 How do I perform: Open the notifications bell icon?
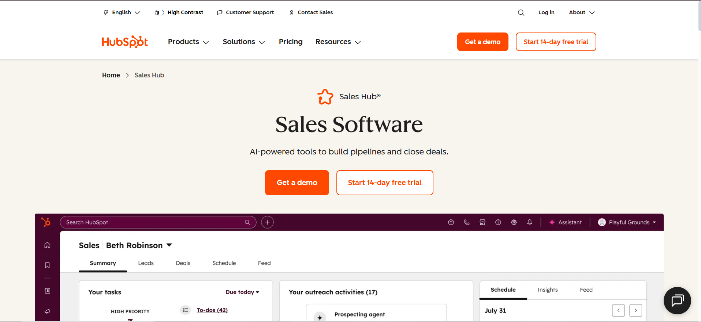pyautogui.click(x=530, y=222)
